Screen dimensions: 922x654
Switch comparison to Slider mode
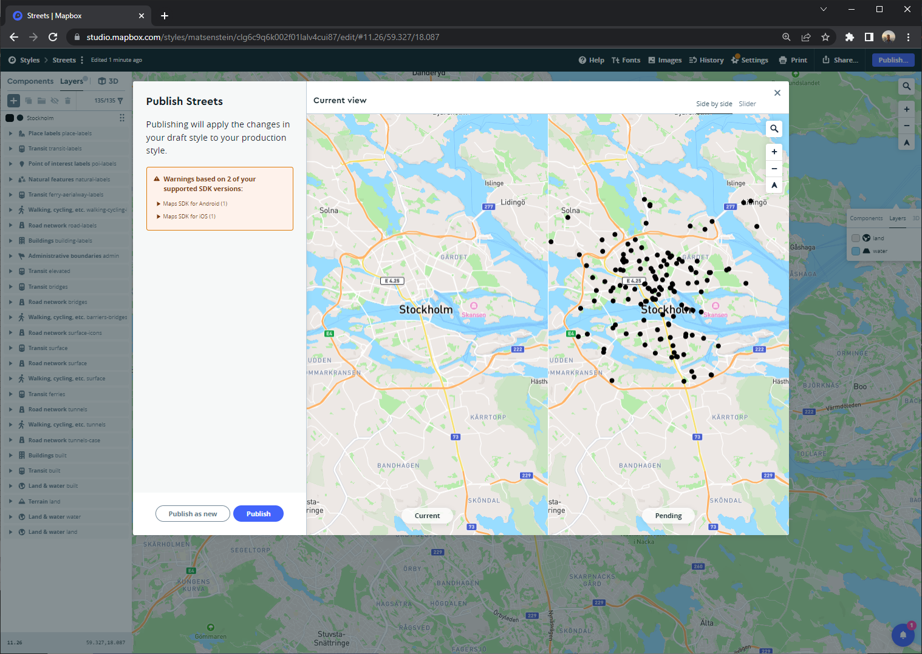pos(747,104)
